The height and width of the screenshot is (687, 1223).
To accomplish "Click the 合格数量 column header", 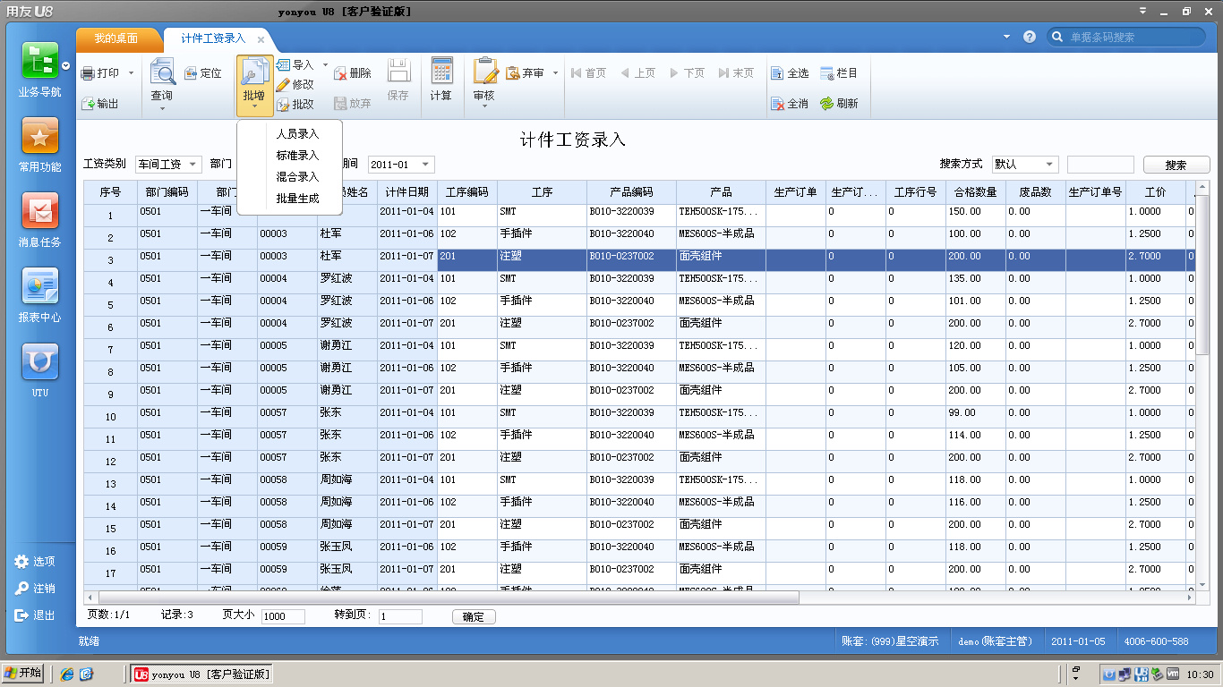I will [976, 192].
